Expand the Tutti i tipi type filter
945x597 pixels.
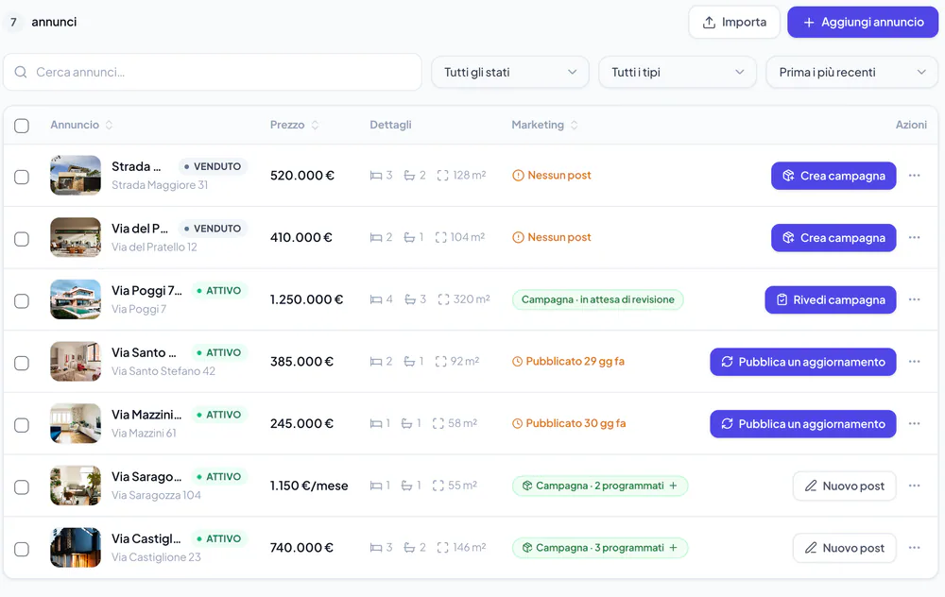677,73
